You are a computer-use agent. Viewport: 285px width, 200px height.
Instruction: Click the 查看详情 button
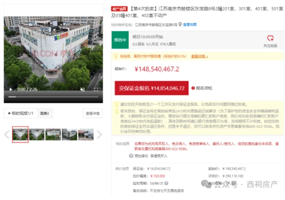click(93, 113)
